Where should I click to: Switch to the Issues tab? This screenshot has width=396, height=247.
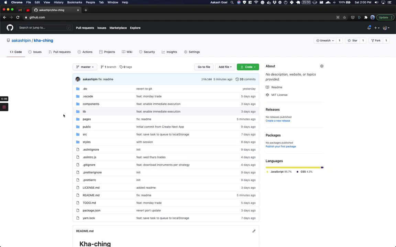[x=35, y=52]
